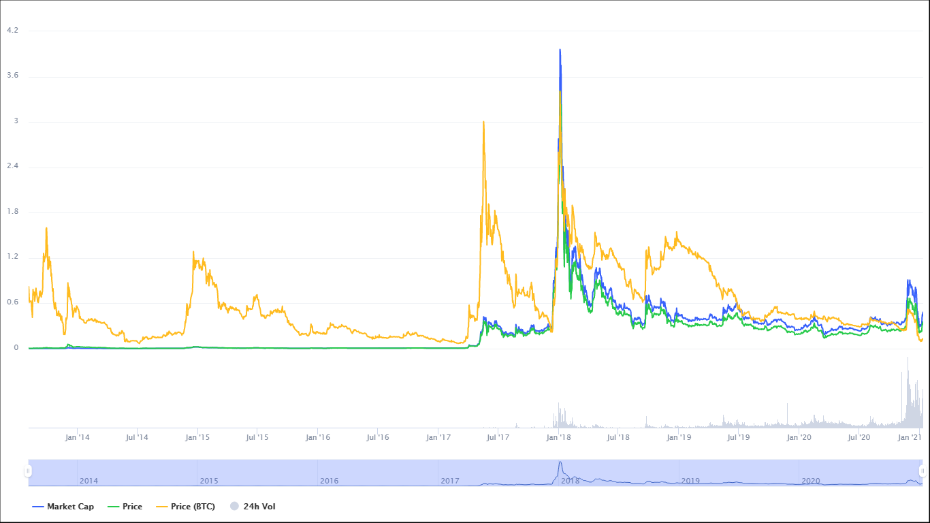The image size is (930, 523).
Task: Click the Jan '19 x-axis label
Action: click(x=679, y=437)
